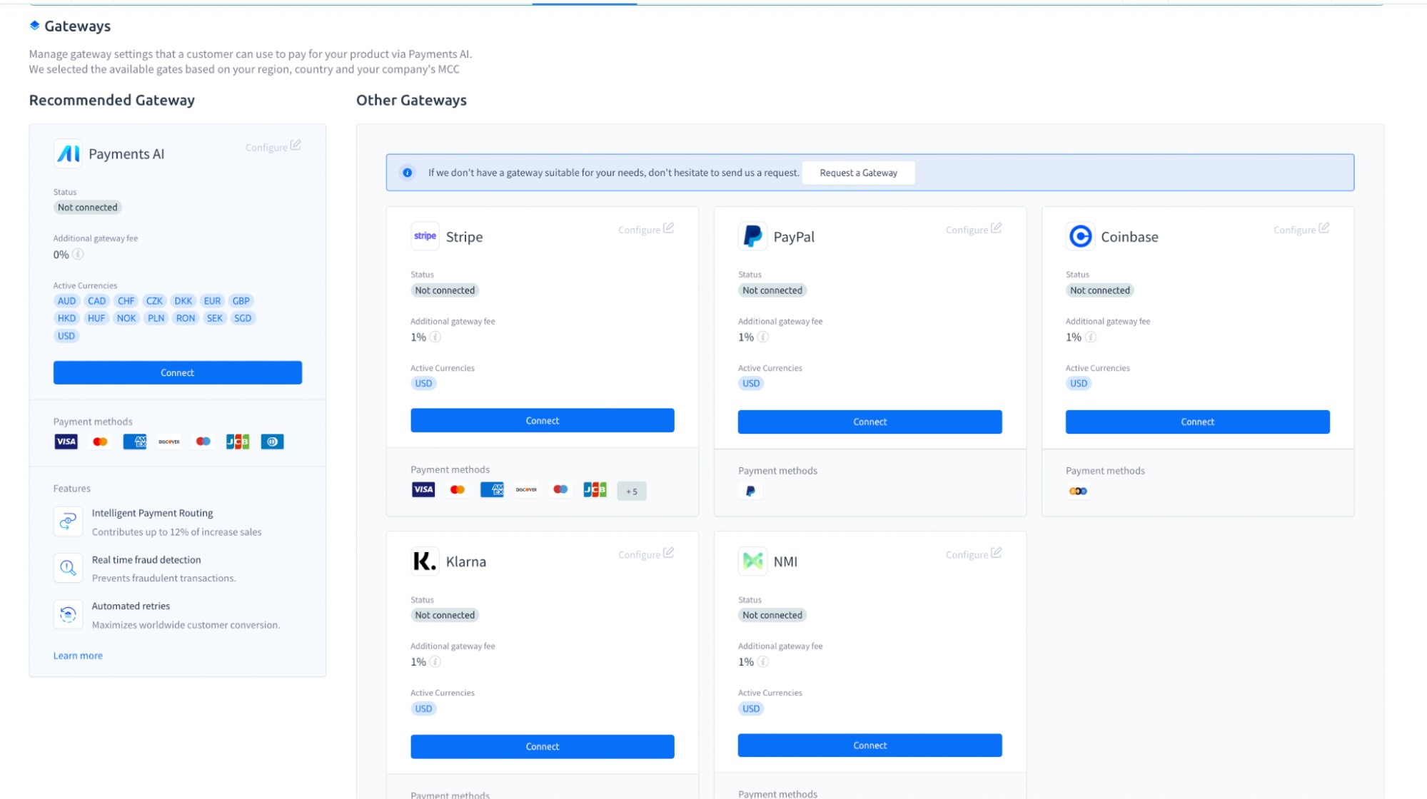
Task: Click the PayPal logo icon
Action: click(x=752, y=236)
